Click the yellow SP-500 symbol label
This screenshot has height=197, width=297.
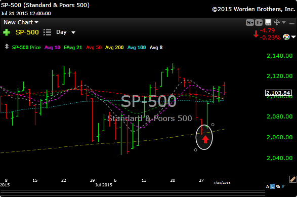pos(27,32)
